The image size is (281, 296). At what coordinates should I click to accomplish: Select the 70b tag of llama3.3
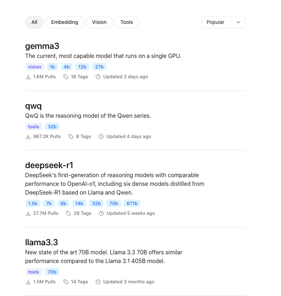pos(52,272)
